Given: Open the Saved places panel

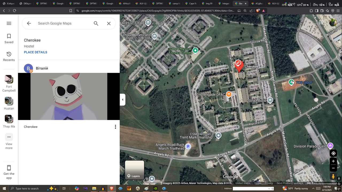Looking at the screenshot, I should click(9, 39).
